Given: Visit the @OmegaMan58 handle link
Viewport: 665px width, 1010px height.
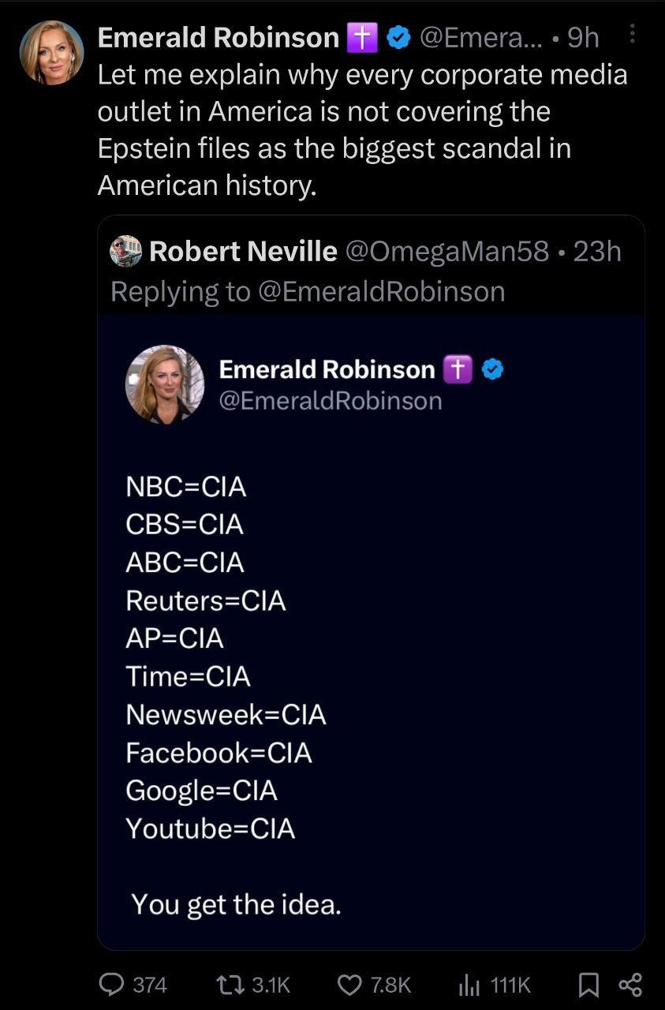Looking at the screenshot, I should 446,251.
